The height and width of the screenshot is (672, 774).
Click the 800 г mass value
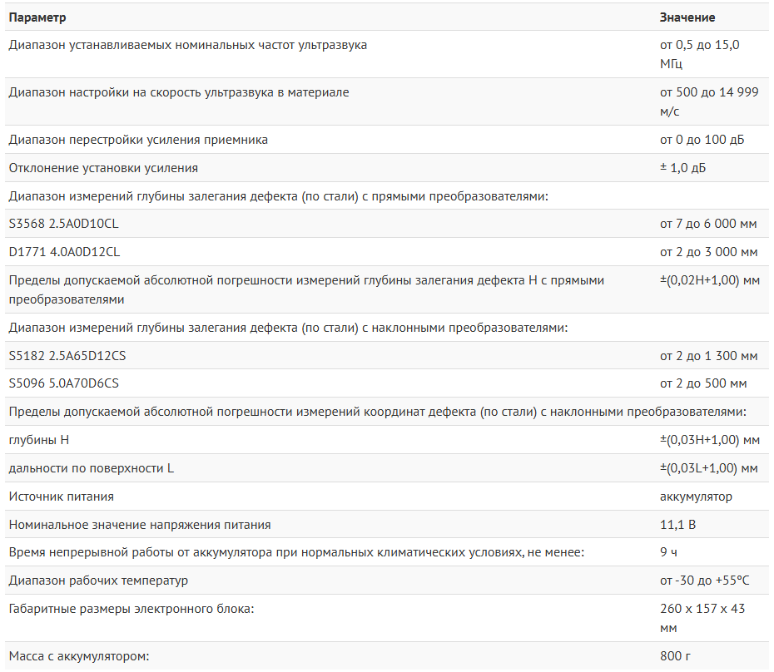click(x=675, y=656)
